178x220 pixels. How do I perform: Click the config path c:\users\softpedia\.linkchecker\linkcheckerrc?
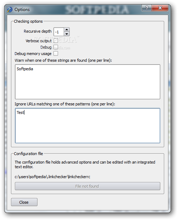pyautogui.click(x=52, y=177)
